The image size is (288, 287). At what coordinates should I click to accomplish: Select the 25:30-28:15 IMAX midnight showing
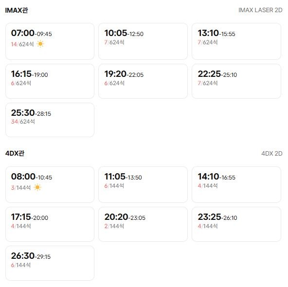click(x=50, y=120)
